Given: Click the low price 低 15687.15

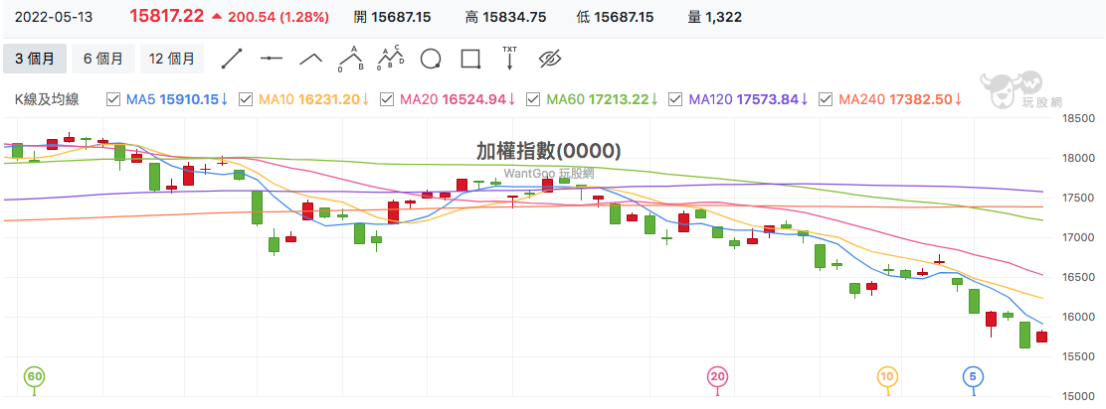Looking at the screenshot, I should [x=615, y=18].
